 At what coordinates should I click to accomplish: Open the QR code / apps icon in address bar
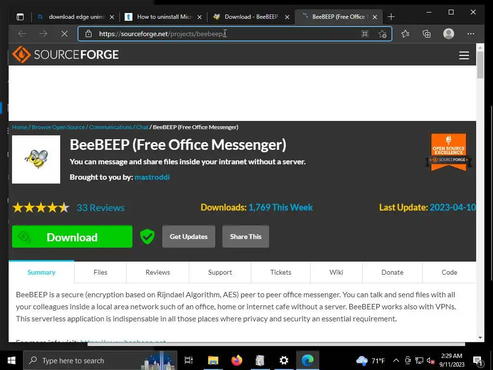(365, 34)
